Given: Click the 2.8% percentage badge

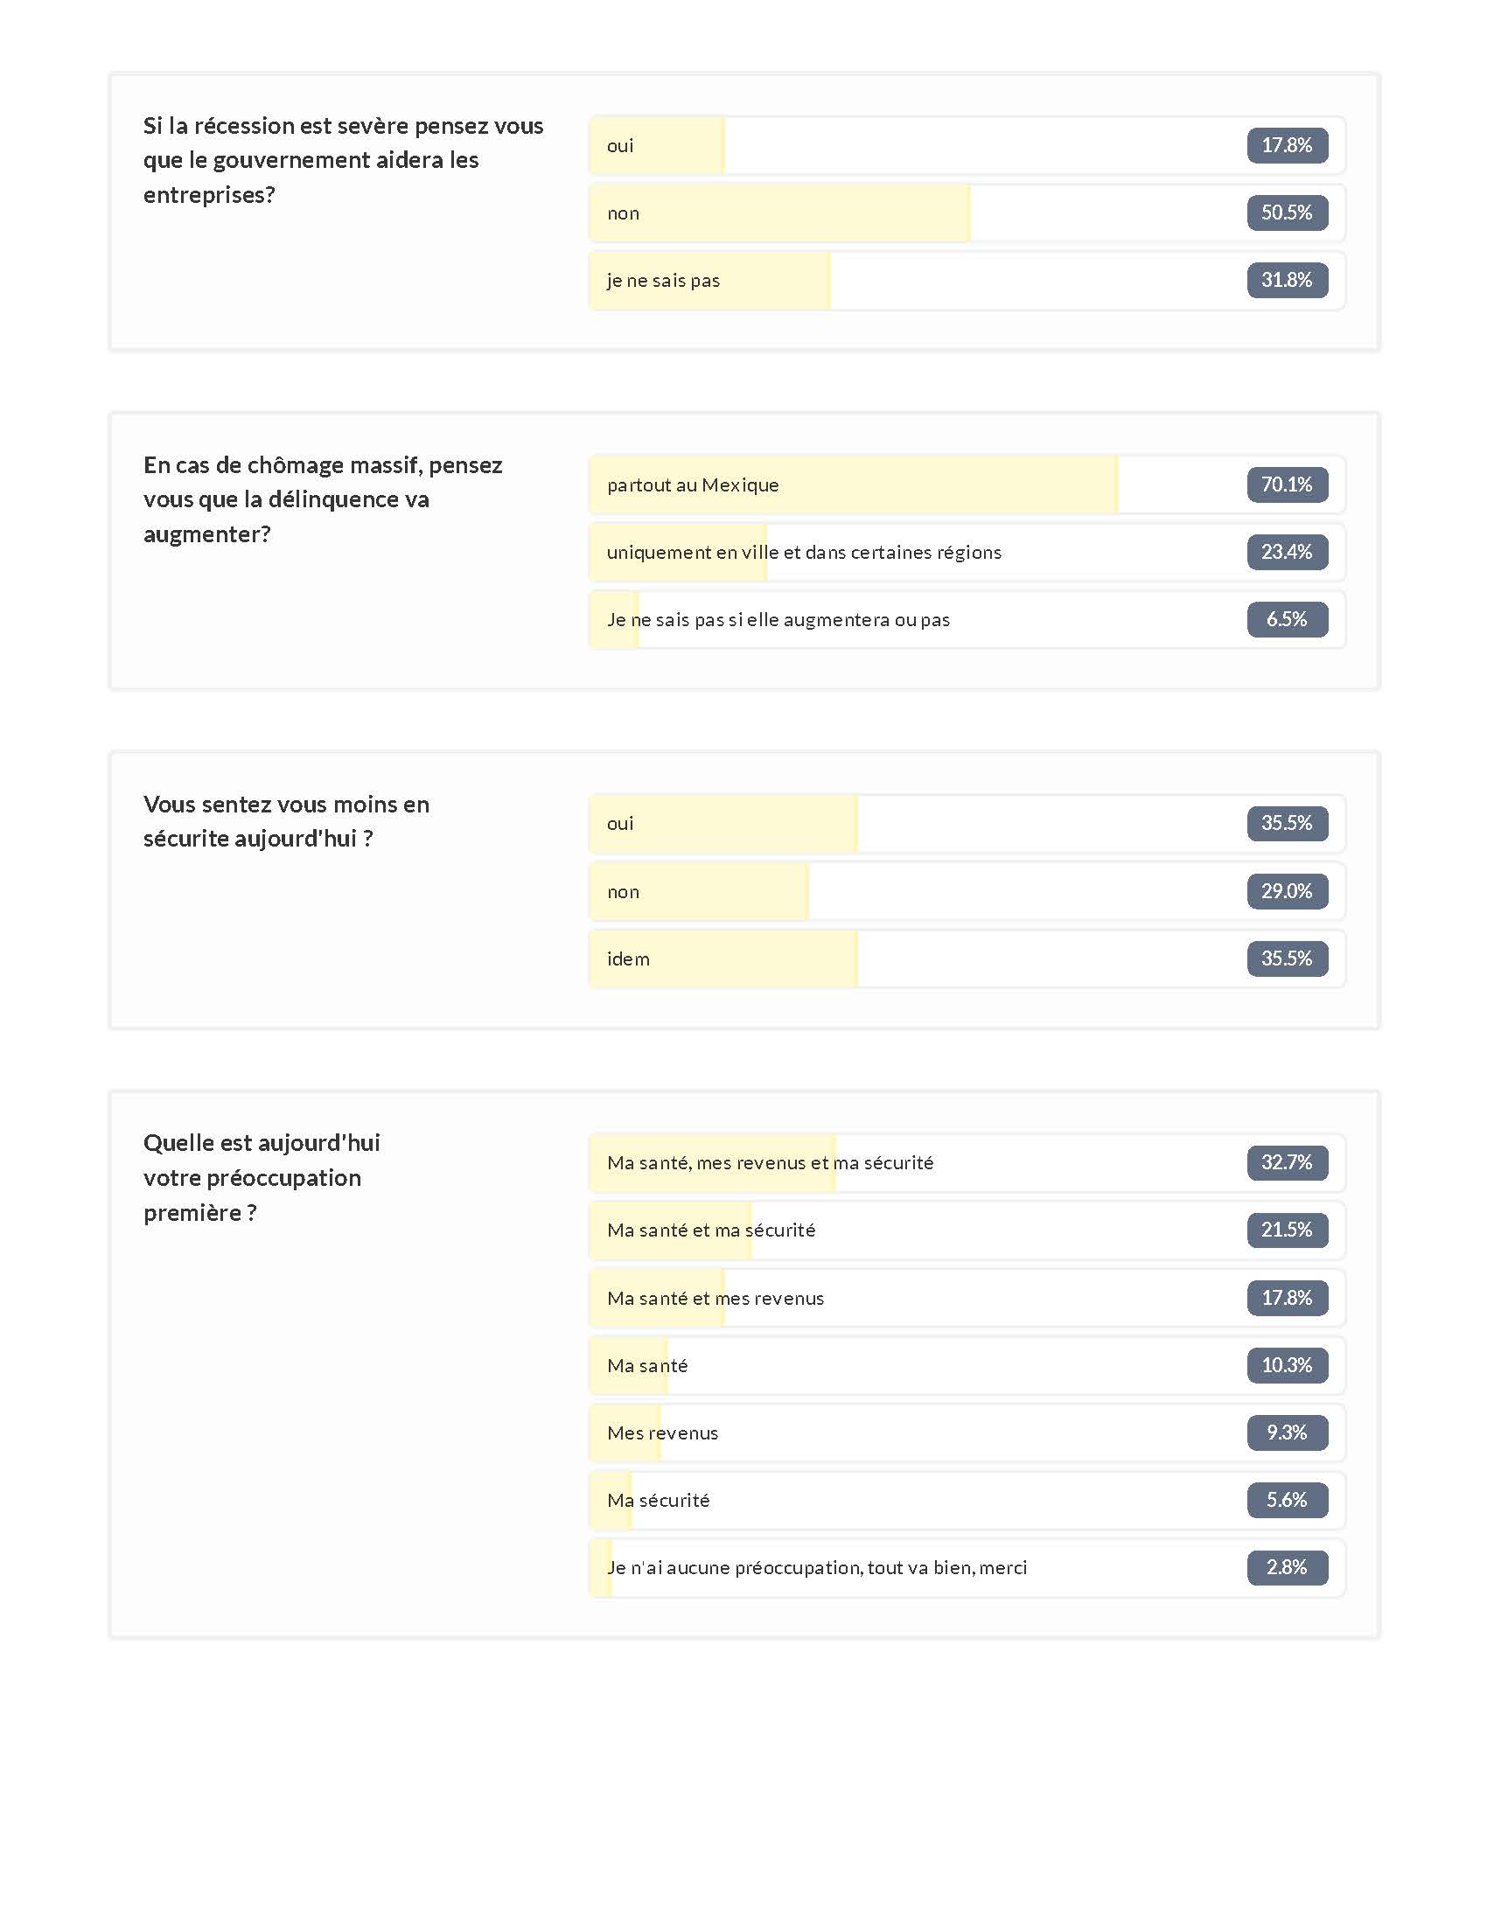Looking at the screenshot, I should tap(1287, 1568).
